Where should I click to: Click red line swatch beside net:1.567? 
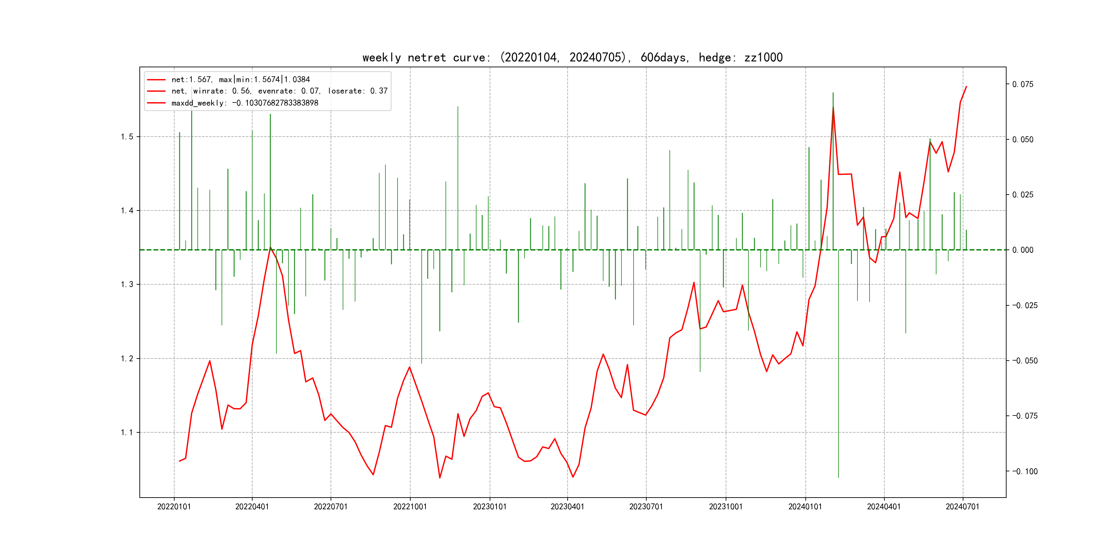pyautogui.click(x=156, y=80)
